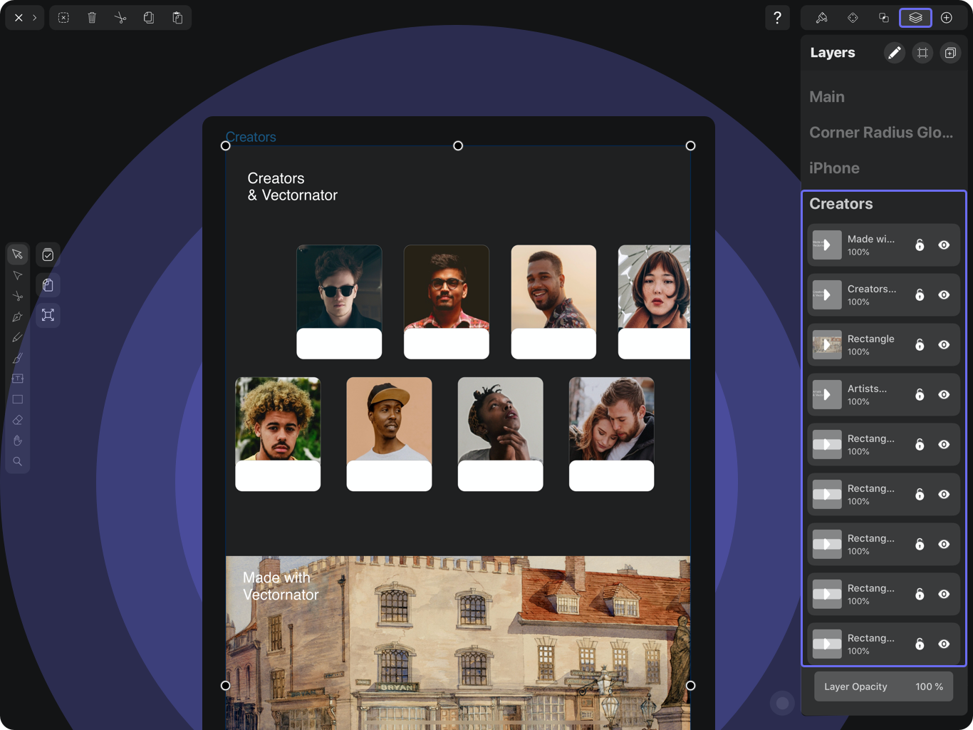This screenshot has width=973, height=730.
Task: Select the 'Main' artboard in Layers
Action: 827,97
